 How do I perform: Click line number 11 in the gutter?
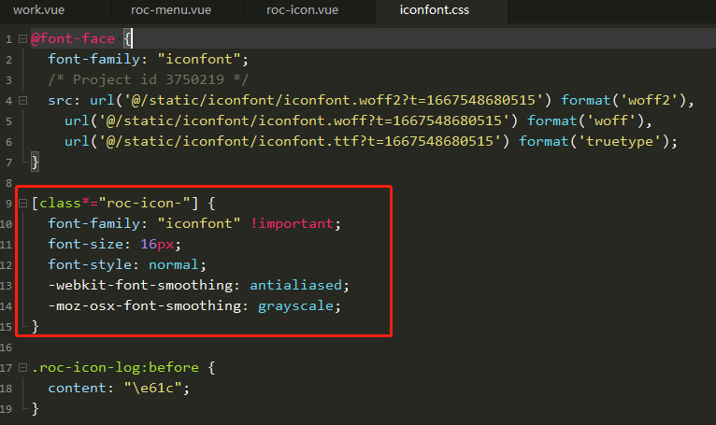8,245
